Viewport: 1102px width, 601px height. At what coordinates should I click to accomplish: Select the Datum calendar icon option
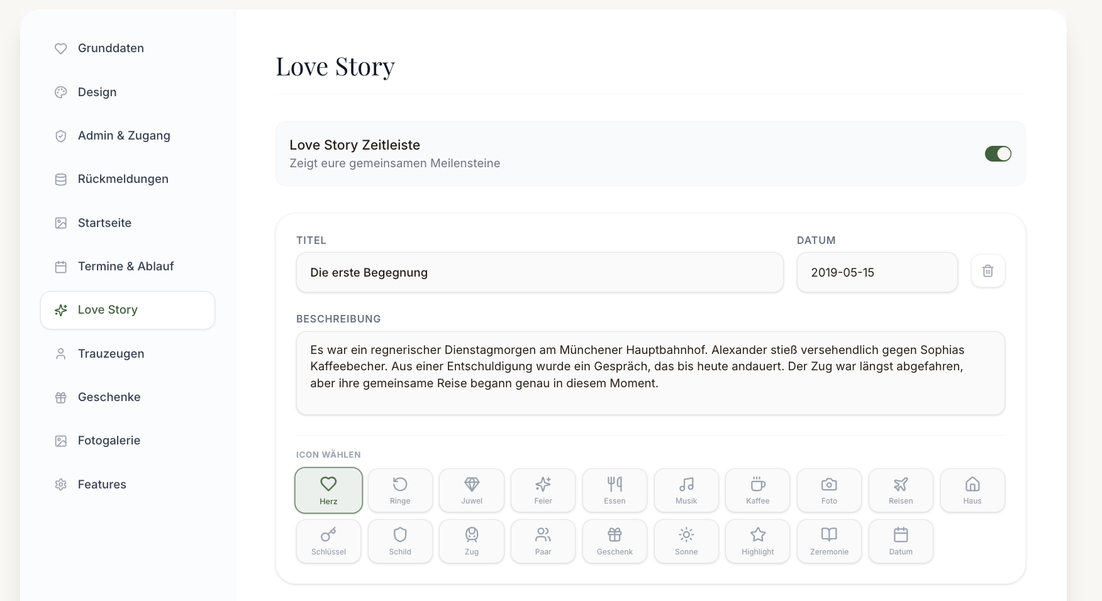901,541
